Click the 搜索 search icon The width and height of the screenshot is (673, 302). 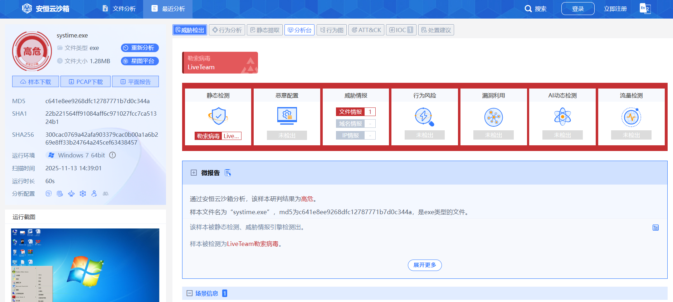(x=528, y=9)
